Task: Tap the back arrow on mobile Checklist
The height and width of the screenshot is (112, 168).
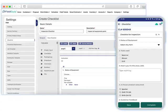Action: click(119, 24)
